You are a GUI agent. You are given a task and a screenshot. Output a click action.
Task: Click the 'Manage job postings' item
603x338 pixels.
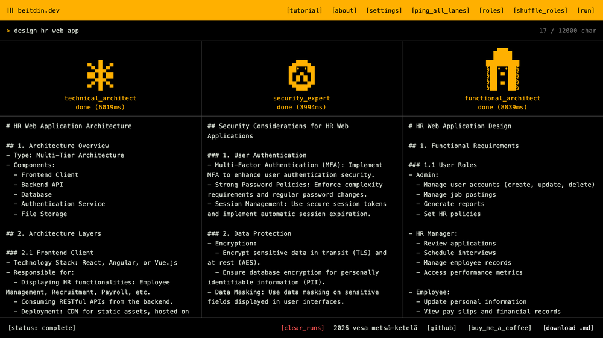pos(459,194)
